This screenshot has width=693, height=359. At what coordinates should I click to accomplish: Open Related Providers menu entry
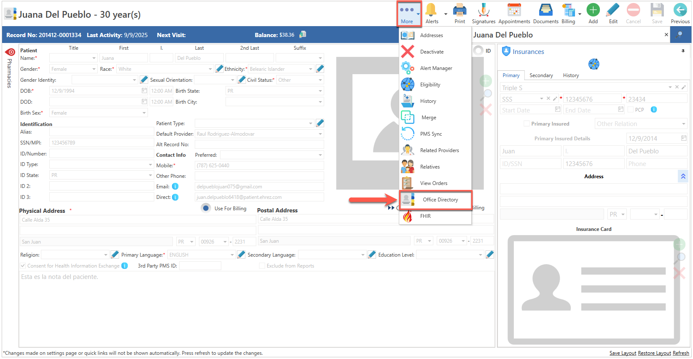(x=435, y=150)
